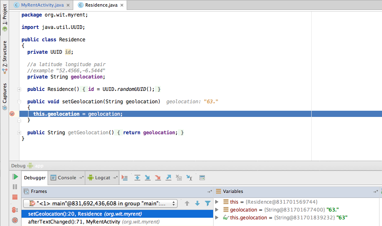
Task: Expand the folded Residence() constructor
Action: point(19,89)
